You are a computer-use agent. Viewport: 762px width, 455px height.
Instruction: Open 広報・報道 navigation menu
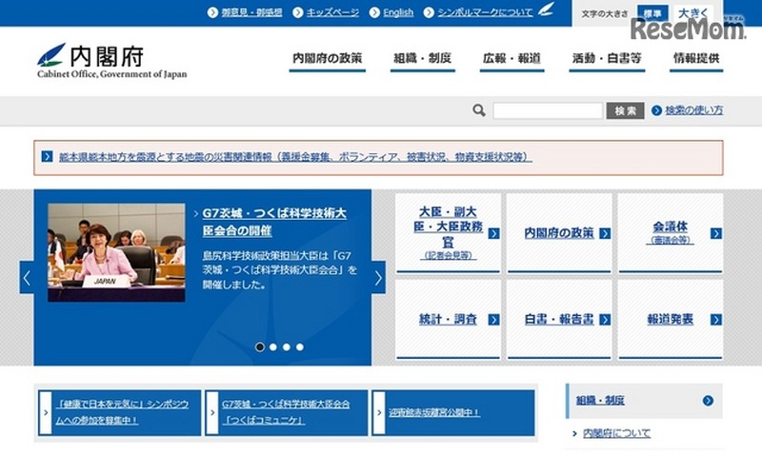pos(511,59)
